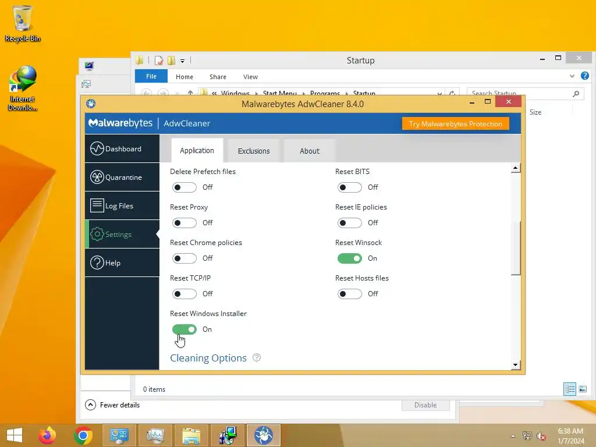Expand the Explorer ribbon chevron
The height and width of the screenshot is (447, 596).
(572, 76)
